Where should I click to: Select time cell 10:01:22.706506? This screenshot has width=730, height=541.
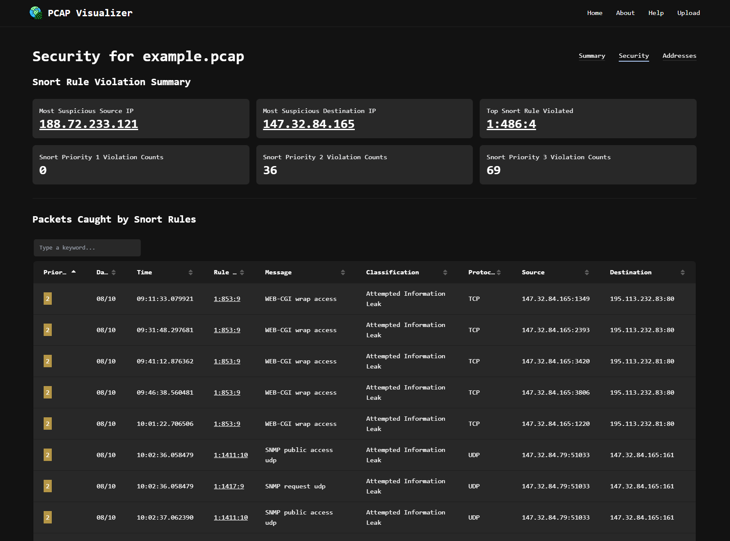pos(165,424)
